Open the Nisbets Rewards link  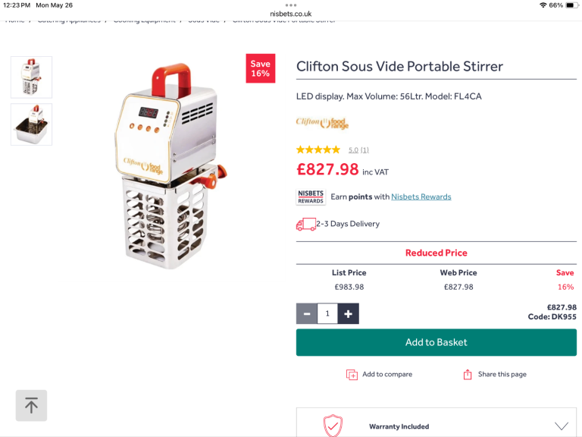click(421, 197)
